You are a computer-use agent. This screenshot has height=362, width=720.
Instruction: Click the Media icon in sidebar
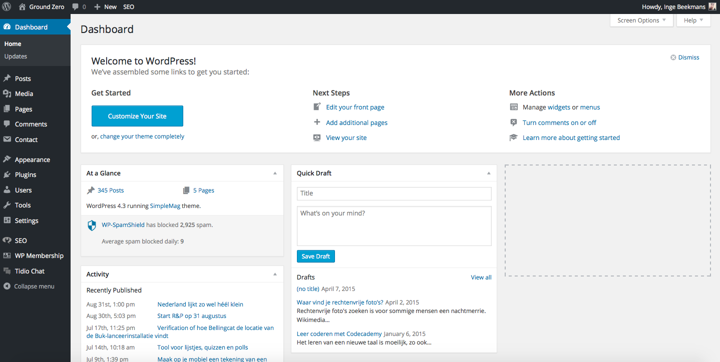(7, 93)
